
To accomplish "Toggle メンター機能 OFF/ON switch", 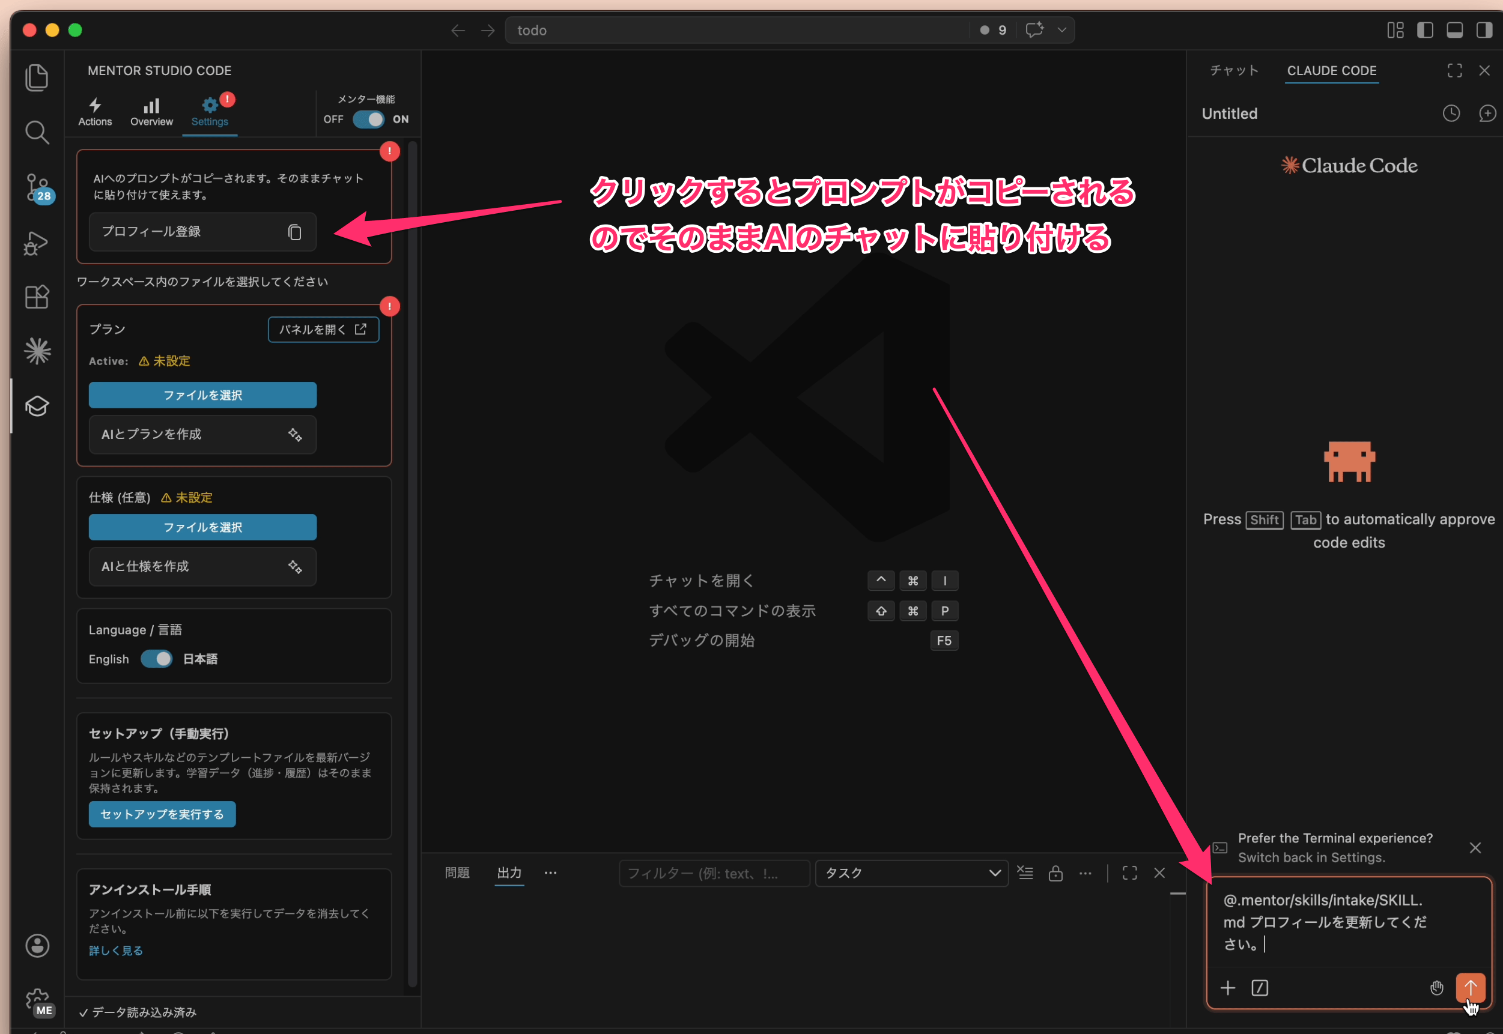I will pos(368,120).
